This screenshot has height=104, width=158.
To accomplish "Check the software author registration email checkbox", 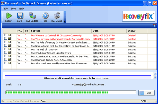I will (x=6, y=38).
